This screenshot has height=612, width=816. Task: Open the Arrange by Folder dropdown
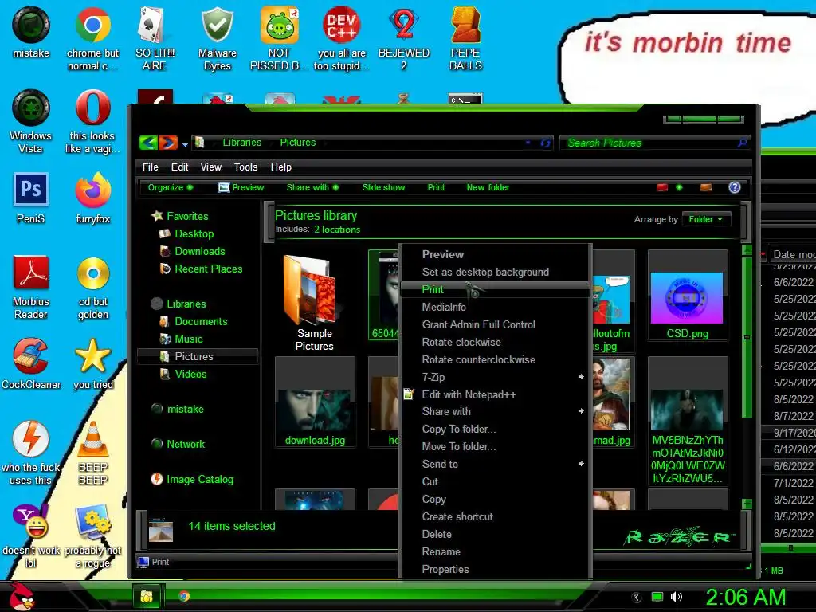pyautogui.click(x=706, y=219)
